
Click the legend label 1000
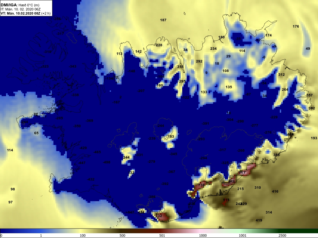203,235
